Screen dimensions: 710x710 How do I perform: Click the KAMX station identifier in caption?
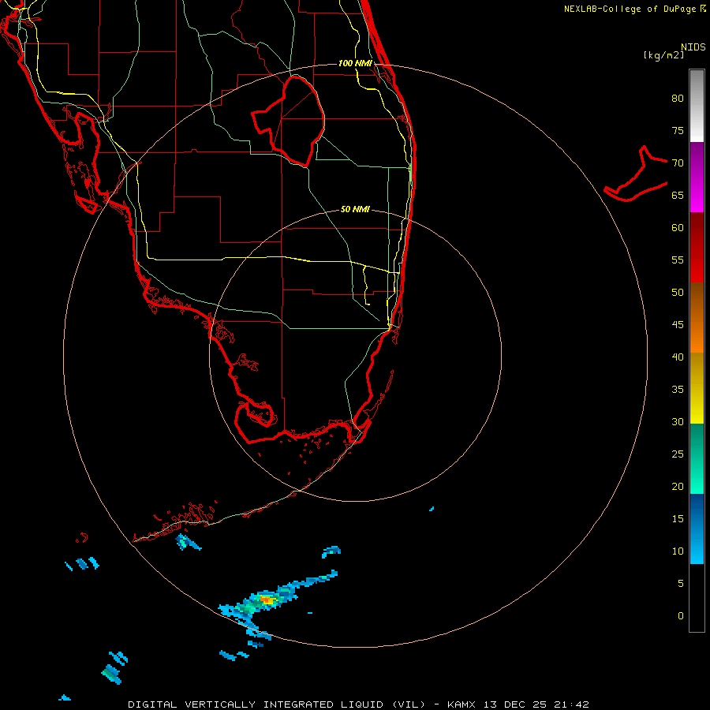click(x=463, y=704)
